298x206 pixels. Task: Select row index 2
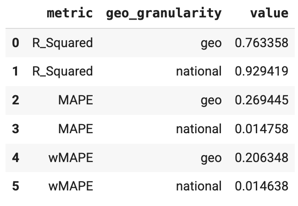[x=16, y=100]
